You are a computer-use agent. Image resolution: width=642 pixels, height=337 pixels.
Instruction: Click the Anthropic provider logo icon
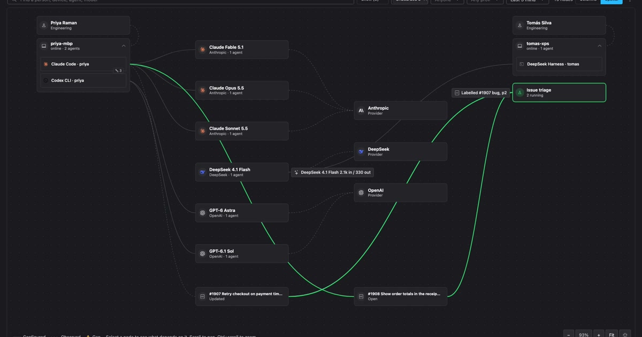(361, 111)
